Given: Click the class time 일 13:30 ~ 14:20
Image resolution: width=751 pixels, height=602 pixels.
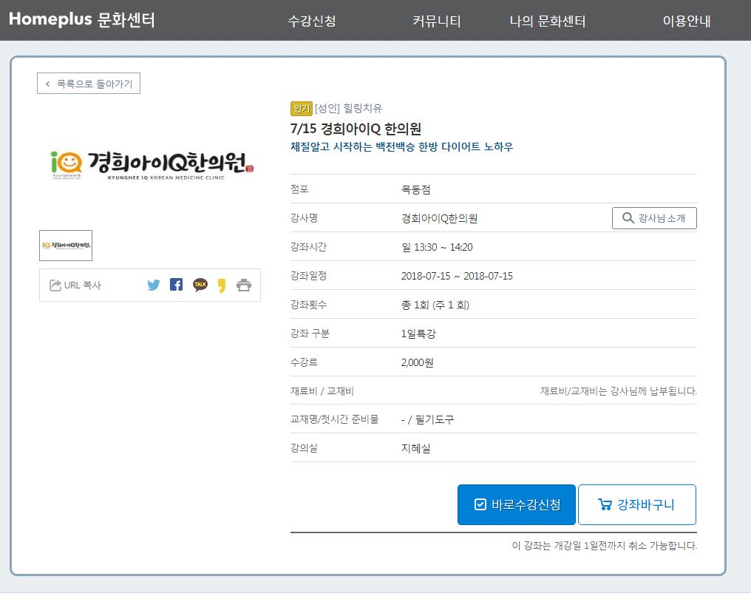Looking at the screenshot, I should (x=437, y=247).
